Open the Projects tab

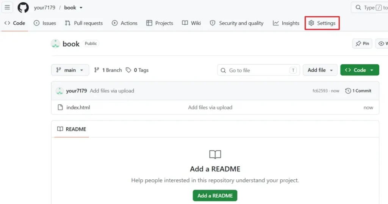point(160,23)
